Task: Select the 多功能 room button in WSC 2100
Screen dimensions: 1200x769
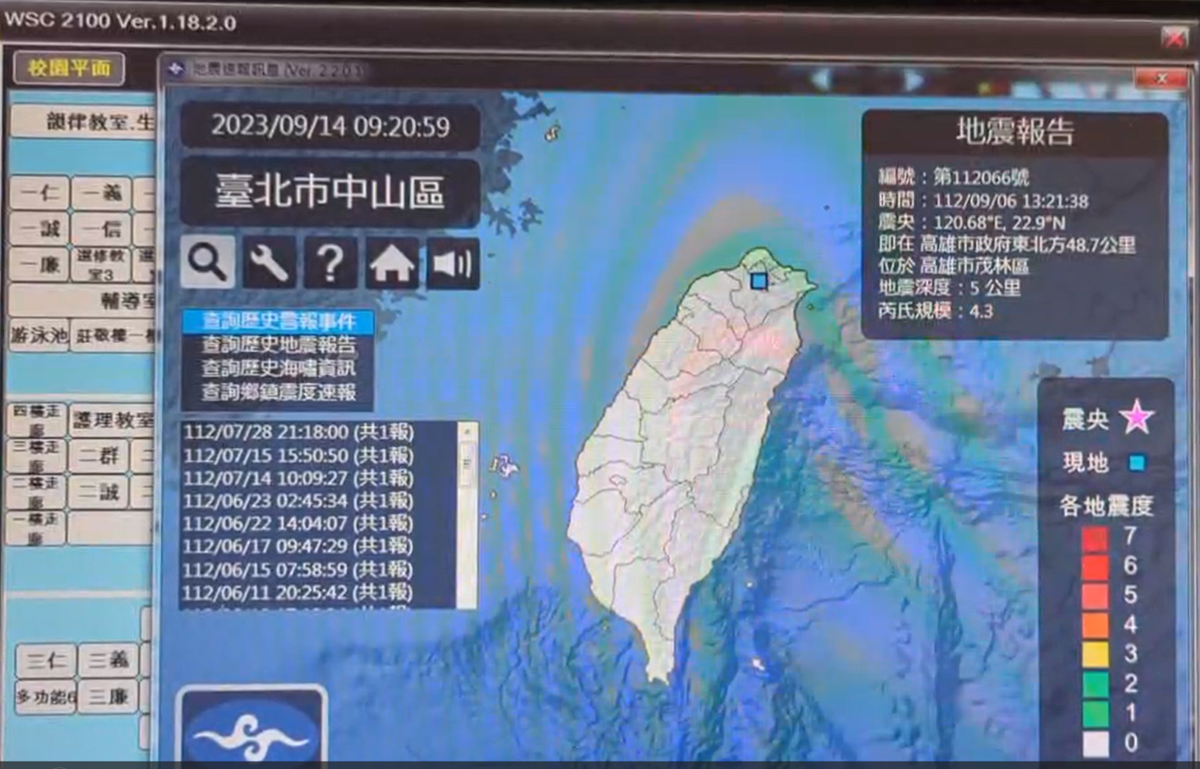Action: [45, 697]
